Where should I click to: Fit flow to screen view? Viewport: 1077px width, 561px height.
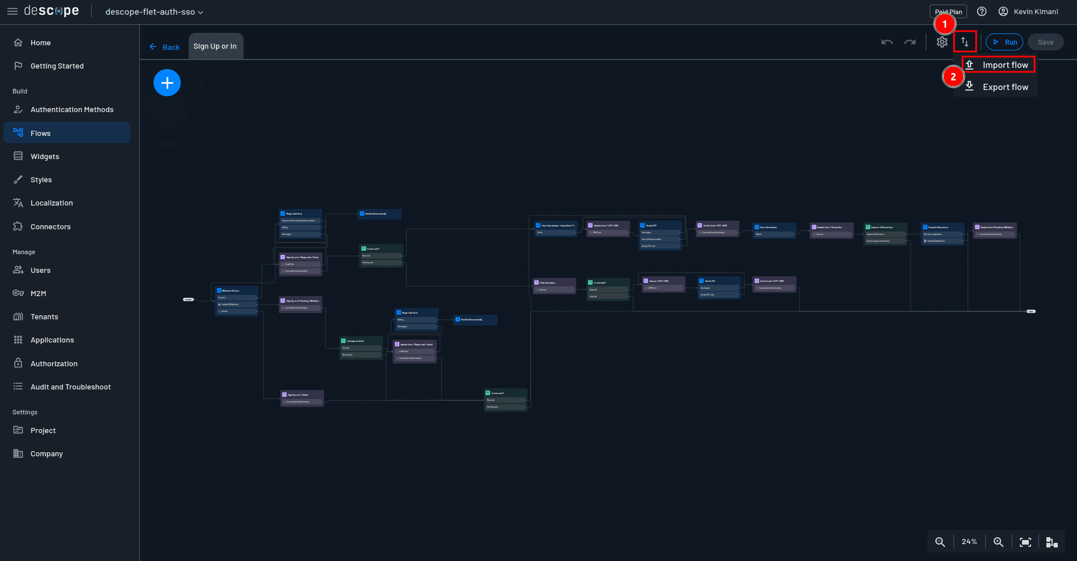click(1025, 542)
